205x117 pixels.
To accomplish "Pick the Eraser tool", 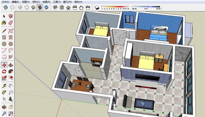I will (x=11, y=23).
